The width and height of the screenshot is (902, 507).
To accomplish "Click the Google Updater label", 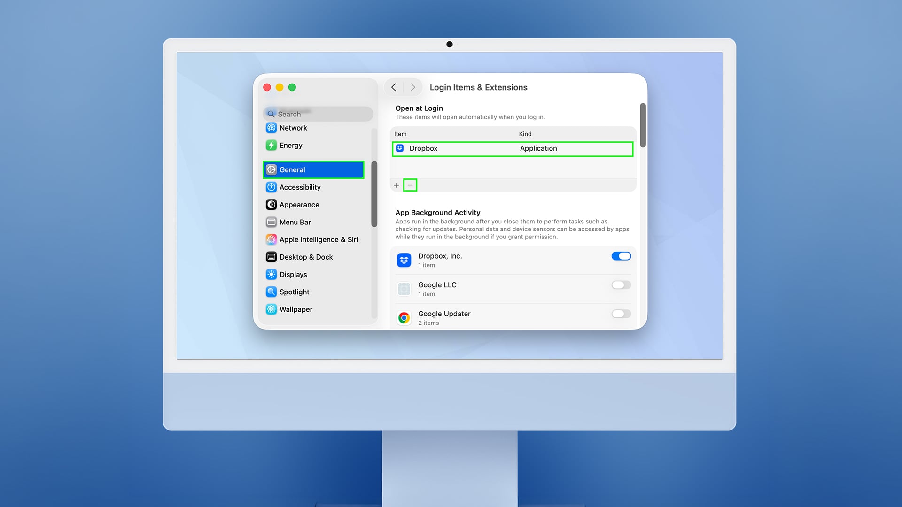I will point(444,314).
